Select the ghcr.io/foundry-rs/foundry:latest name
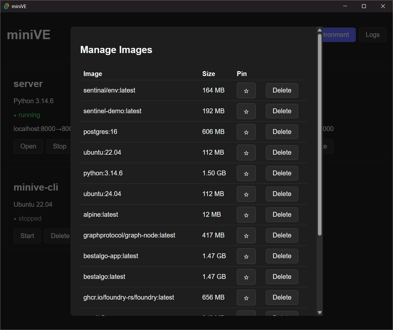Screen dimensions: 393x330 (129, 297)
